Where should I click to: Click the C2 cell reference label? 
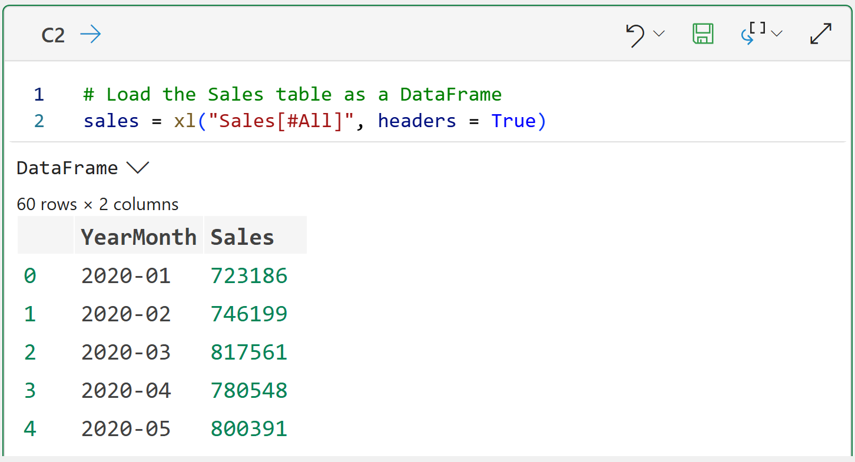(x=53, y=35)
